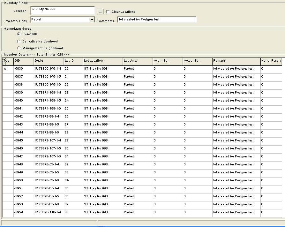Select designation IR 78872-98-1-5

click(49, 125)
